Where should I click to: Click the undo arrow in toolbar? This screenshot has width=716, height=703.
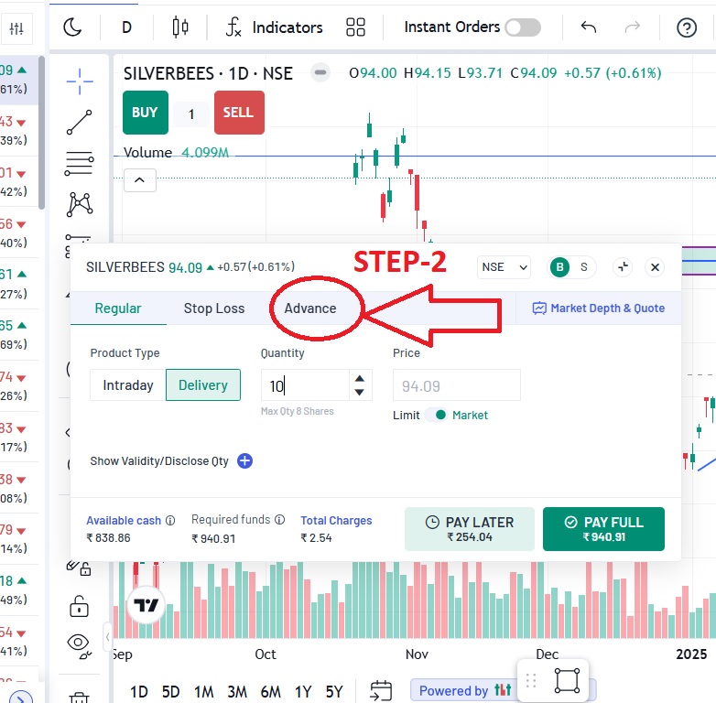coord(589,27)
